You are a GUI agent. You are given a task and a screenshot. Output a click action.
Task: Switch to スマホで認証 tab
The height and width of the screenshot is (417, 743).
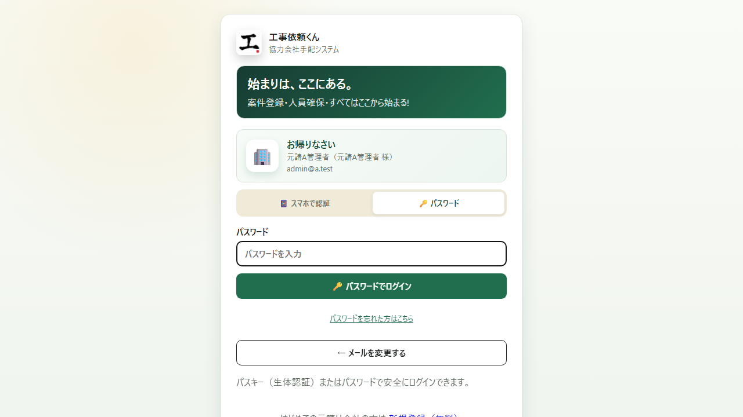point(305,203)
